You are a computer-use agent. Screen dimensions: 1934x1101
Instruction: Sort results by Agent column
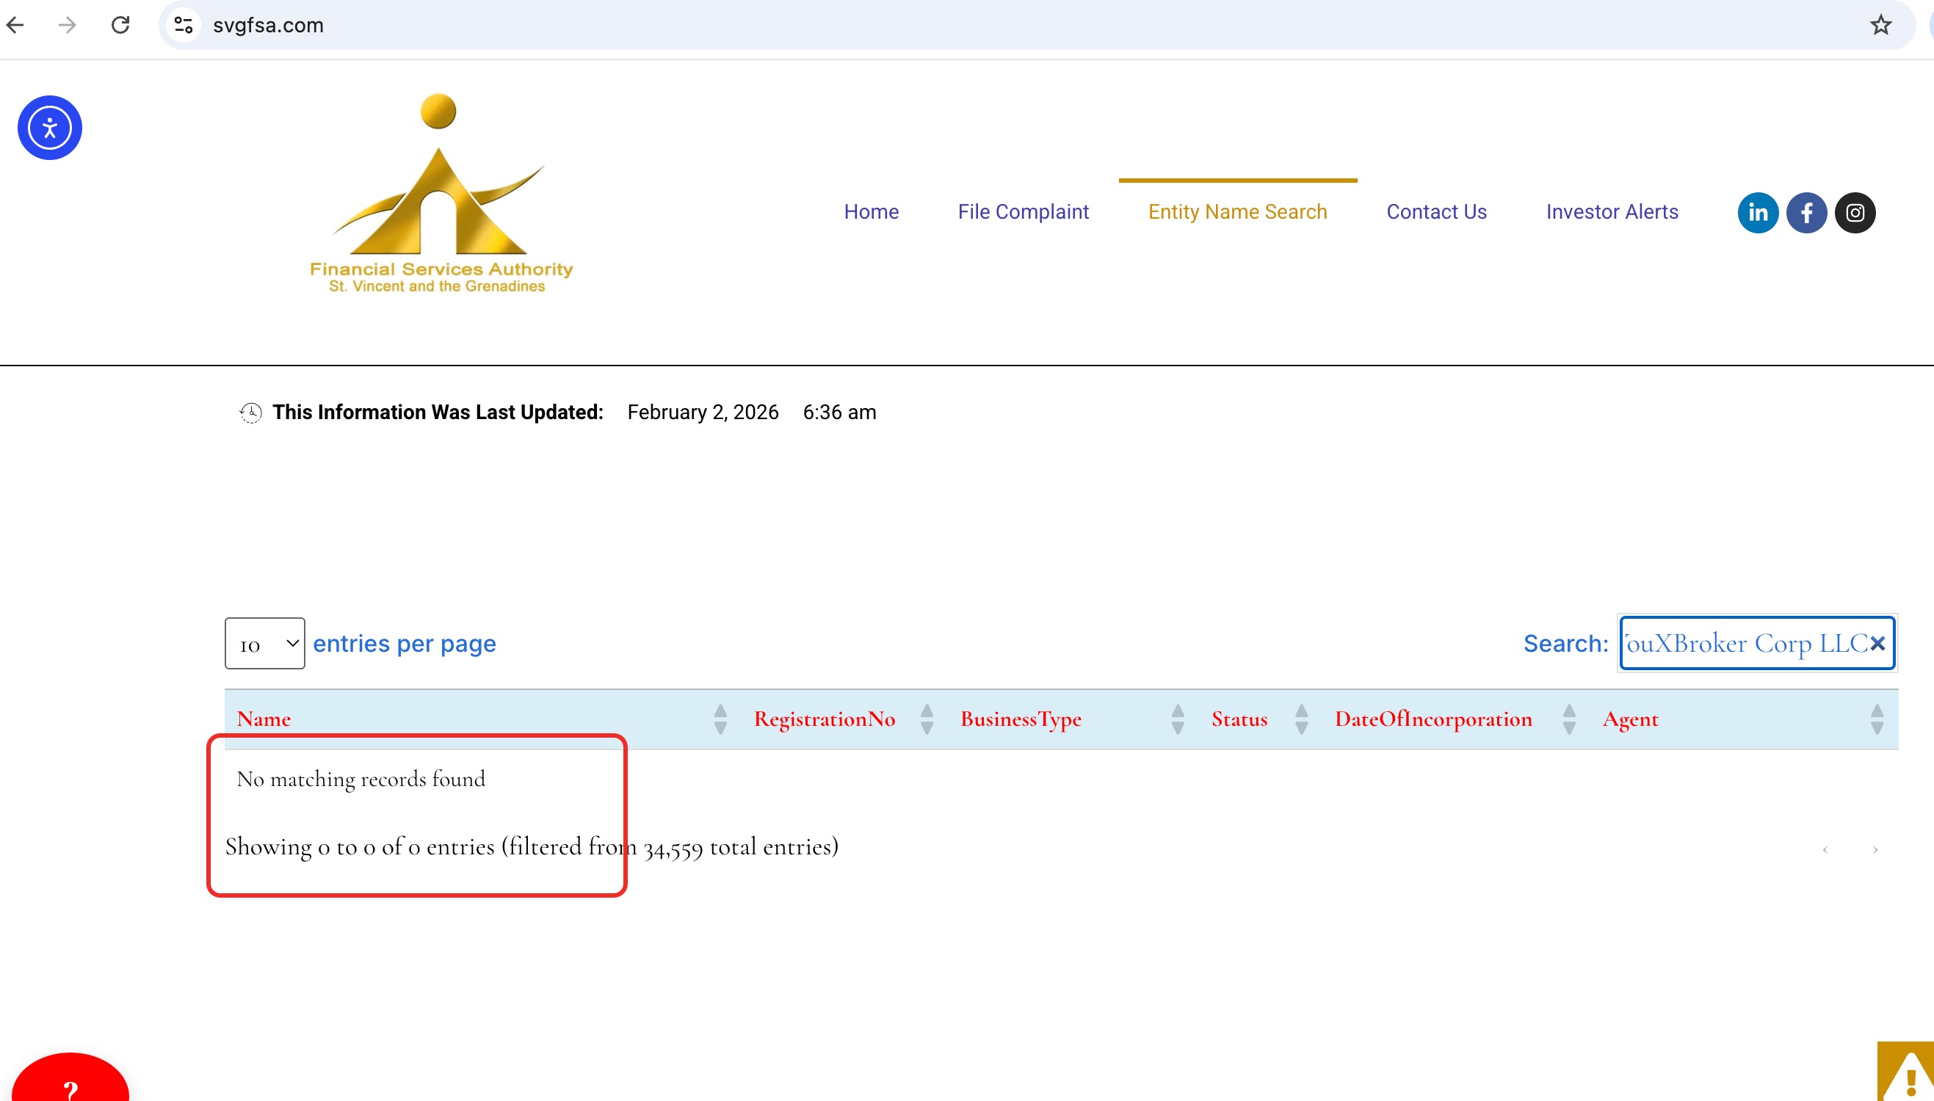coord(1630,719)
